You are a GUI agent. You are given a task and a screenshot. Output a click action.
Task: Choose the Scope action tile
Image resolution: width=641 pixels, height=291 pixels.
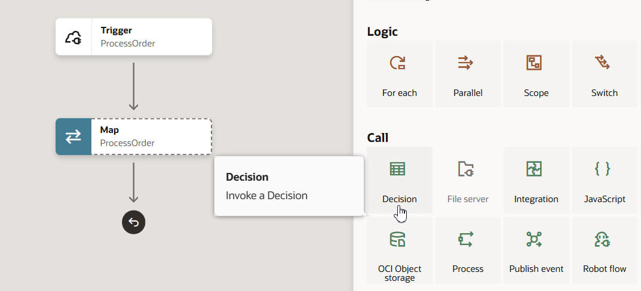[536, 74]
